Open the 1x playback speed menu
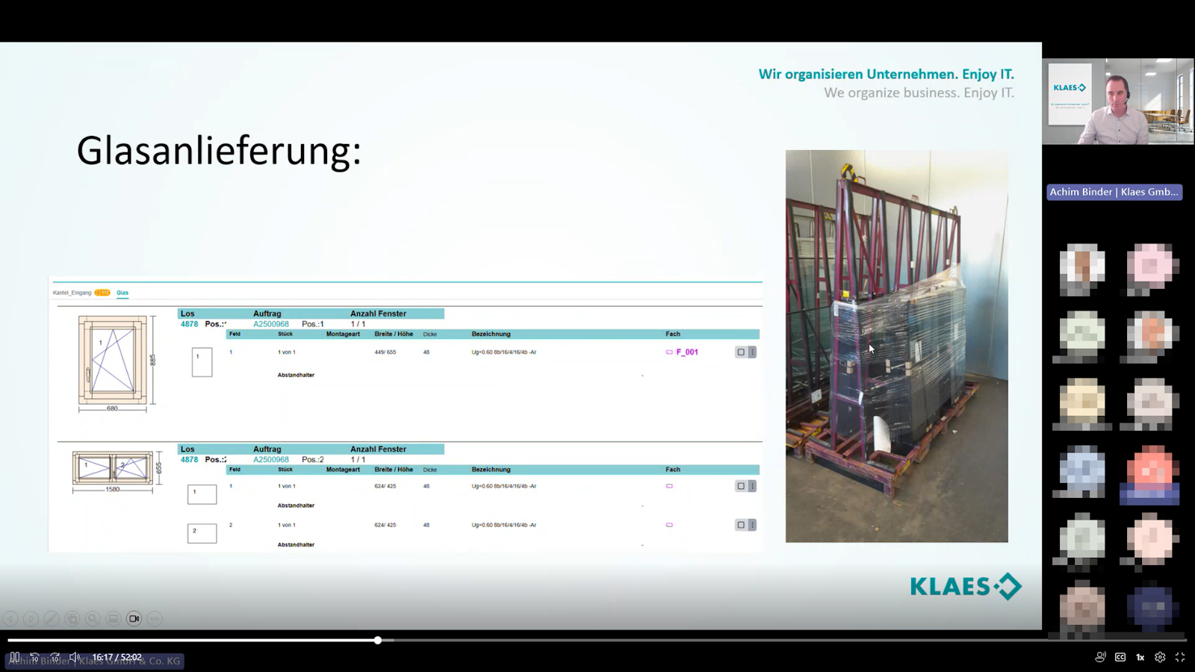This screenshot has height=672, width=1195. coord(1140,657)
